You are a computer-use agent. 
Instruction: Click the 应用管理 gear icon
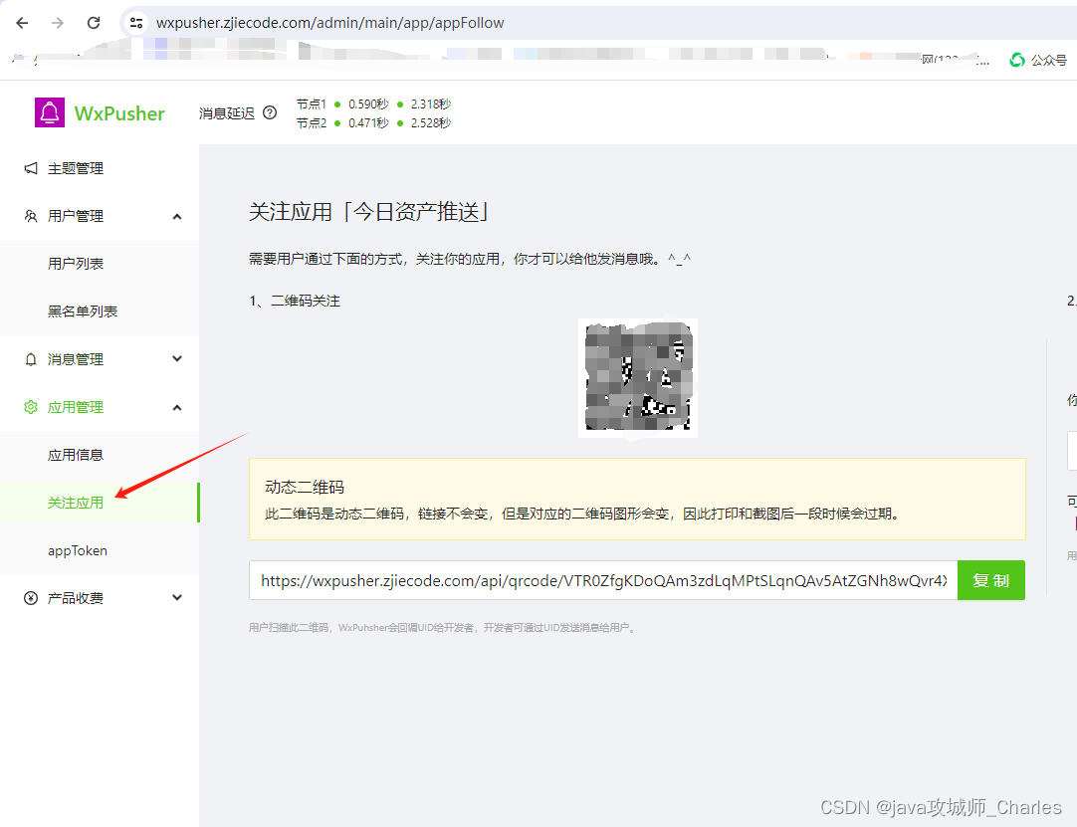point(31,407)
